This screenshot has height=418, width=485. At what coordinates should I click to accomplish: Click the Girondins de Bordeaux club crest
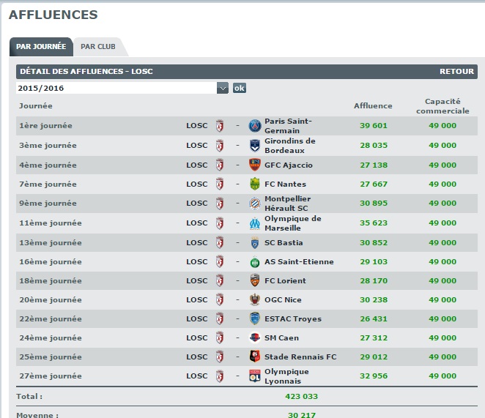click(255, 145)
